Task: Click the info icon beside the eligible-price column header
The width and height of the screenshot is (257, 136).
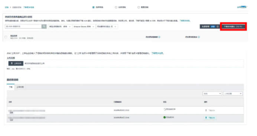Action: (159, 37)
